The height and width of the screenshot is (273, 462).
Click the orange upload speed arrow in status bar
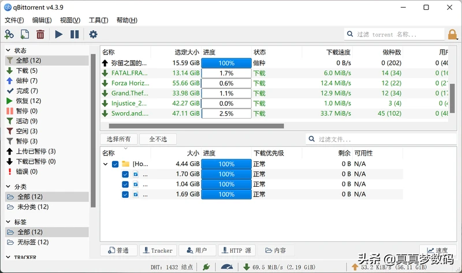point(355,267)
